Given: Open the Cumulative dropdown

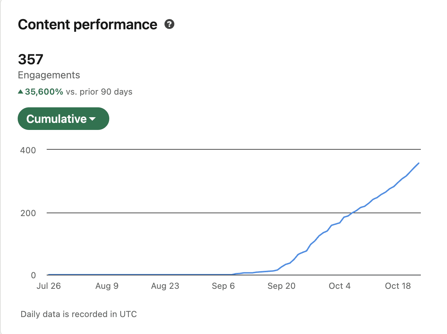Looking at the screenshot, I should [x=63, y=119].
